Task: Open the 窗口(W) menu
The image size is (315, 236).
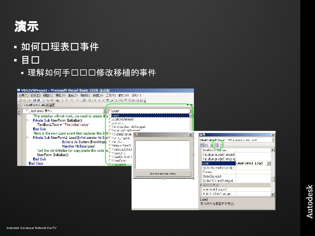Action: [124, 95]
